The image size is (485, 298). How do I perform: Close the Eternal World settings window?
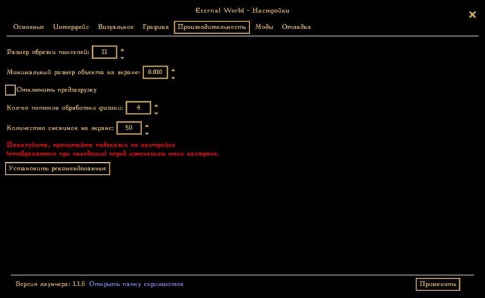(472, 14)
